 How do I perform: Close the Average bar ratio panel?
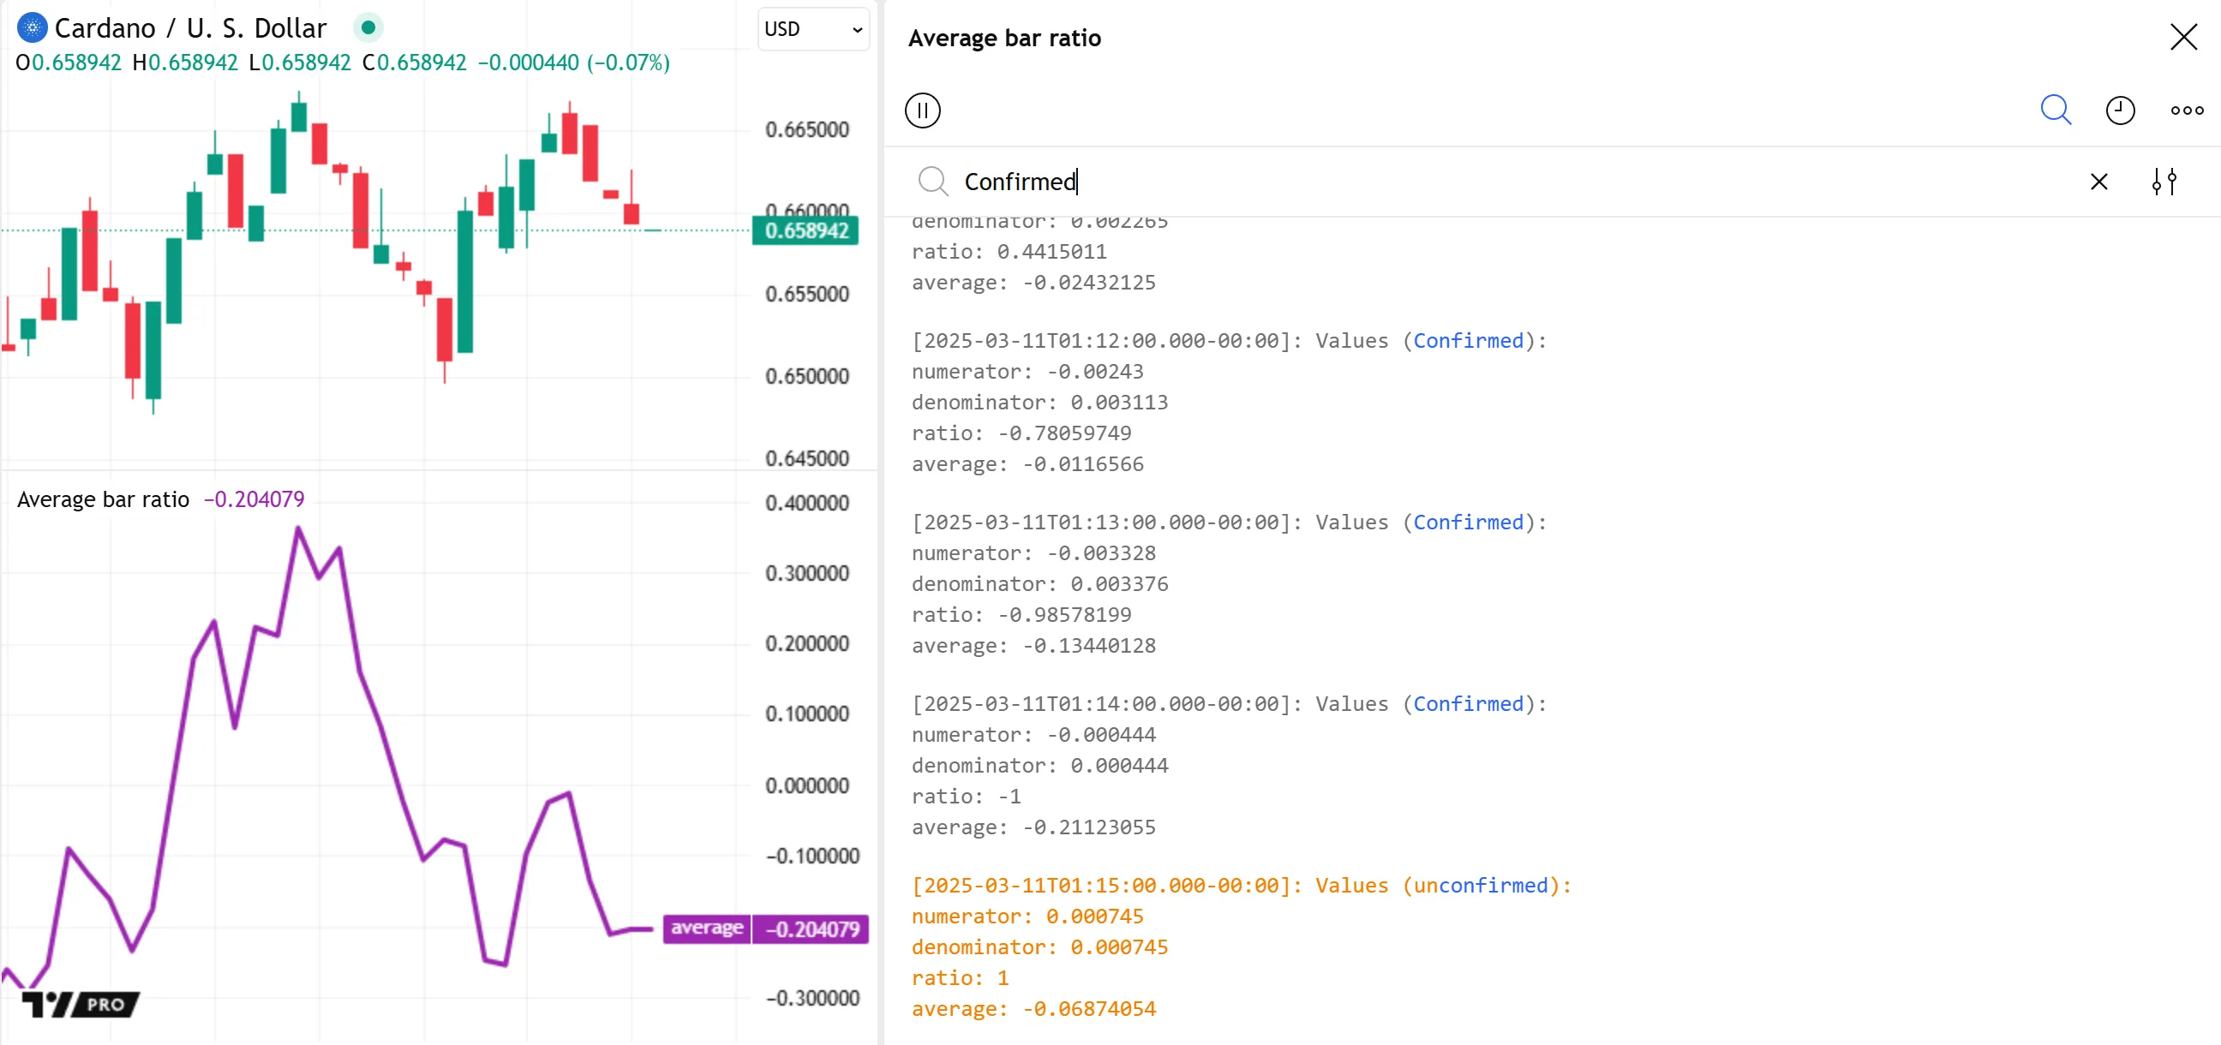pos(2183,37)
